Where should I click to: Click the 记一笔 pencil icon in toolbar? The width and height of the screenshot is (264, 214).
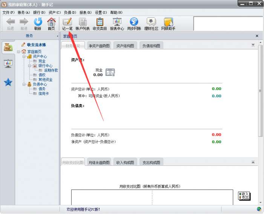67,22
